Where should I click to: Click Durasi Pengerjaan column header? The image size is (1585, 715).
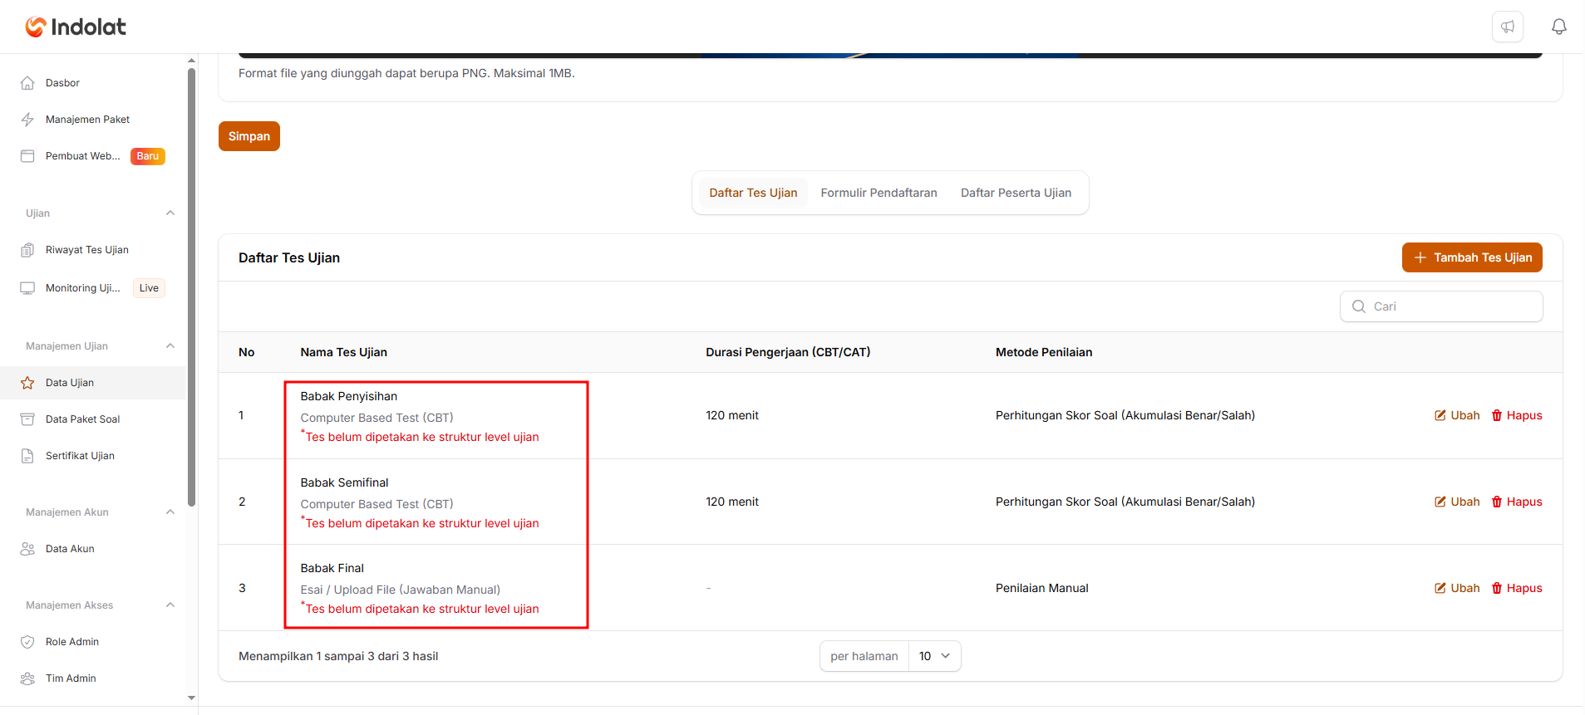tap(788, 352)
